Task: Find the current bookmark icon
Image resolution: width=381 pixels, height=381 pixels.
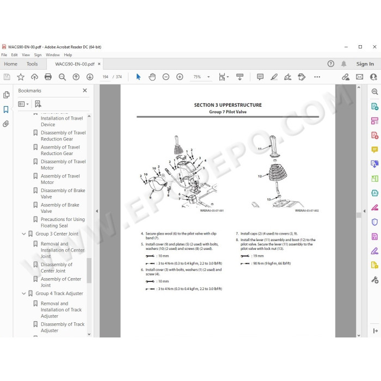Action: tap(38, 104)
